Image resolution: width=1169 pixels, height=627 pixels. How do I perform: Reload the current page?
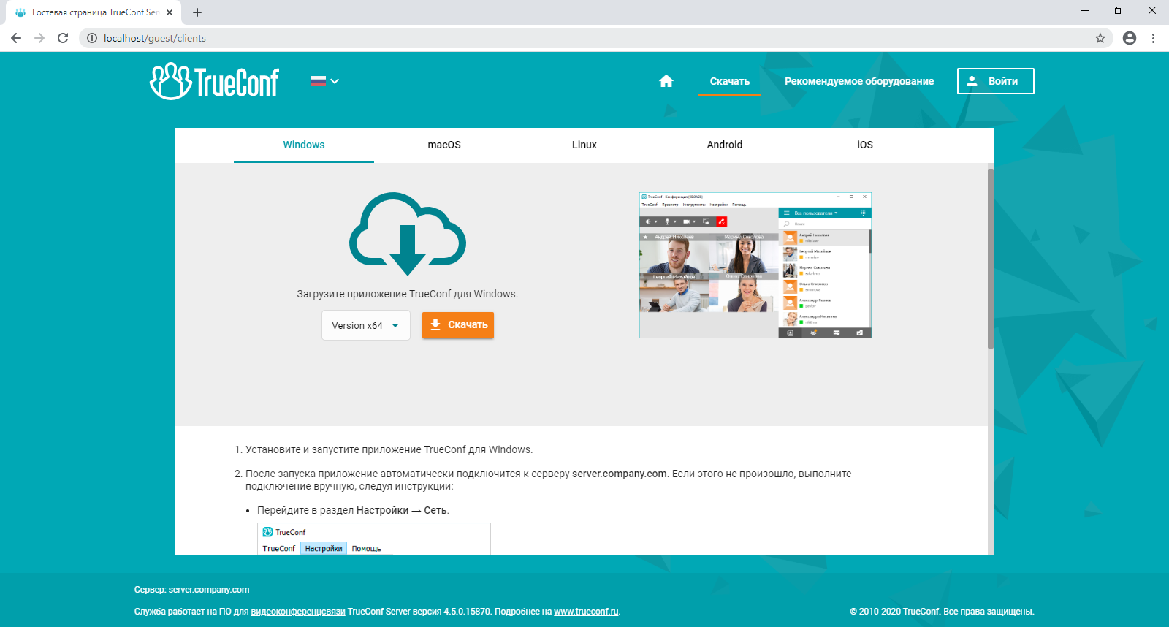pyautogui.click(x=63, y=38)
